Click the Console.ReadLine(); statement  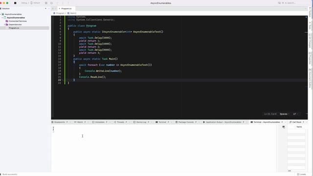click(x=92, y=77)
